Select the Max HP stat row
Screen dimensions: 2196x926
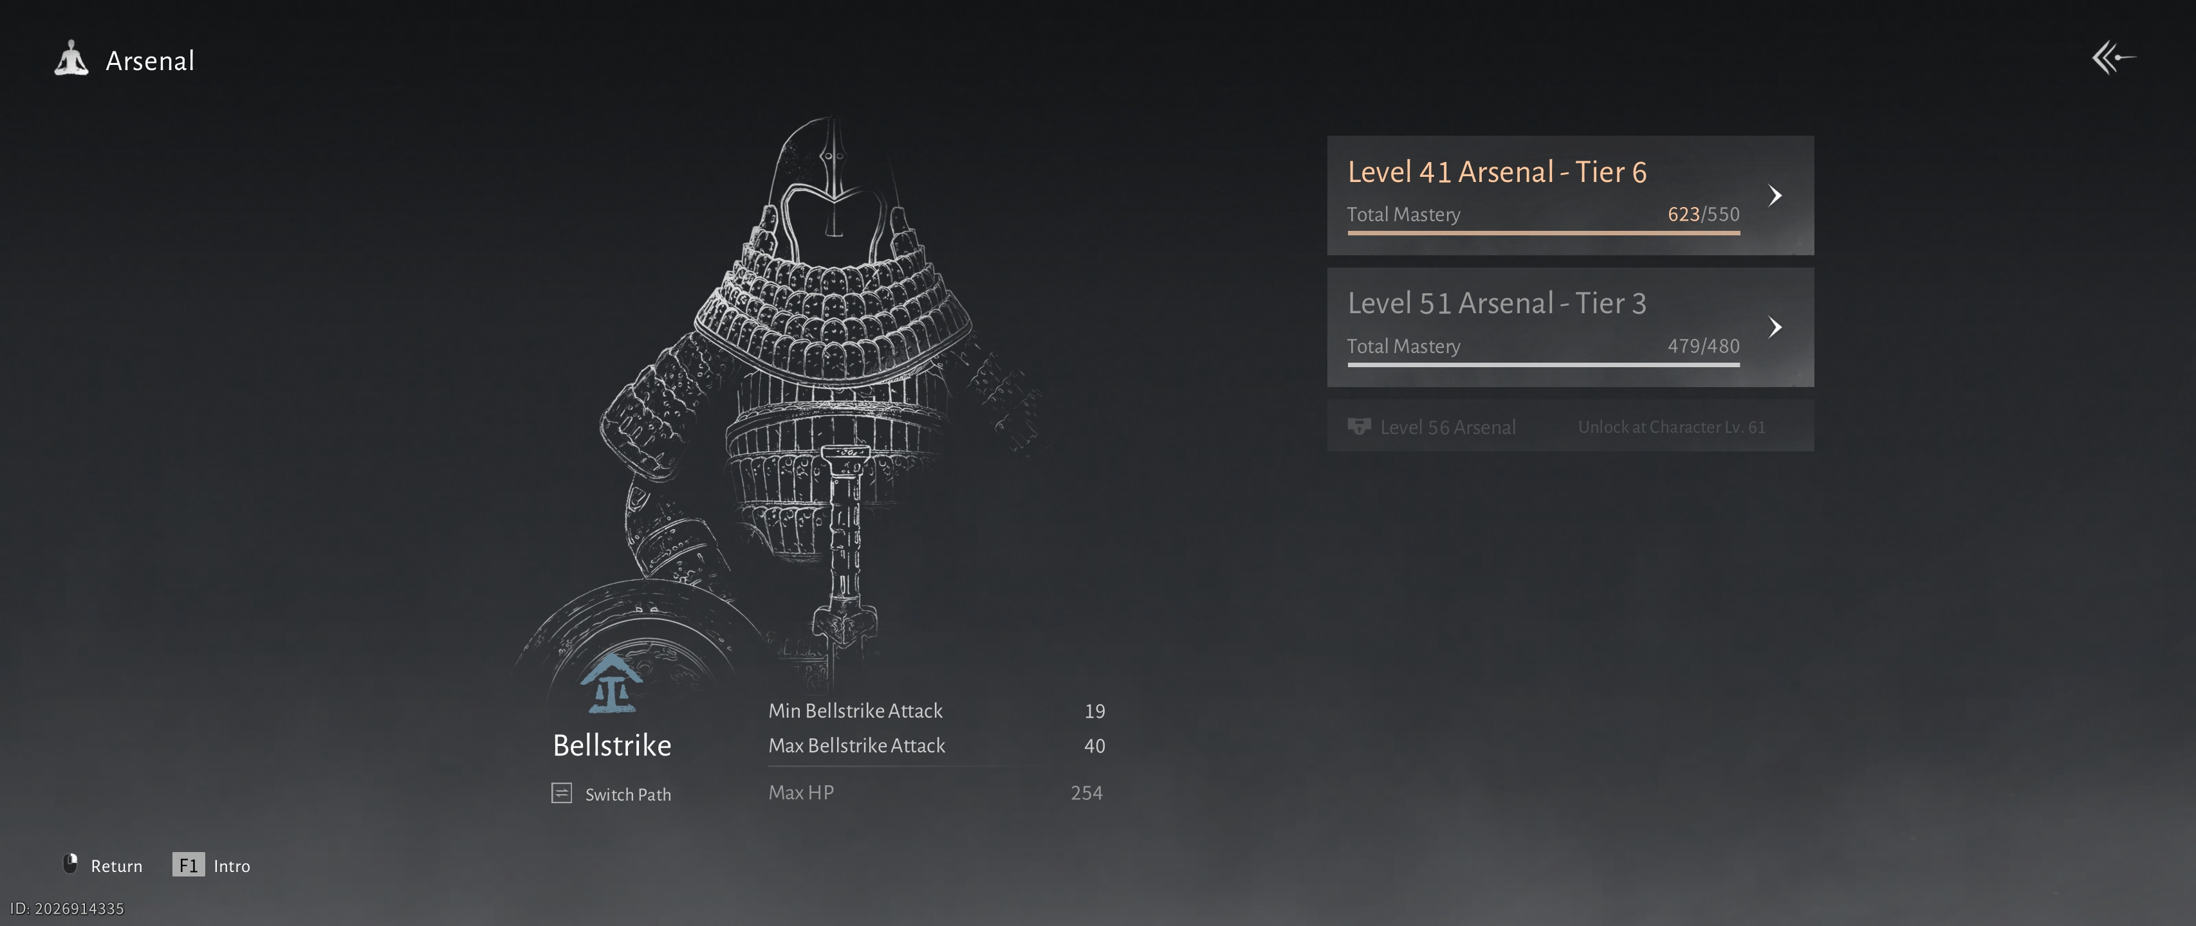[936, 792]
